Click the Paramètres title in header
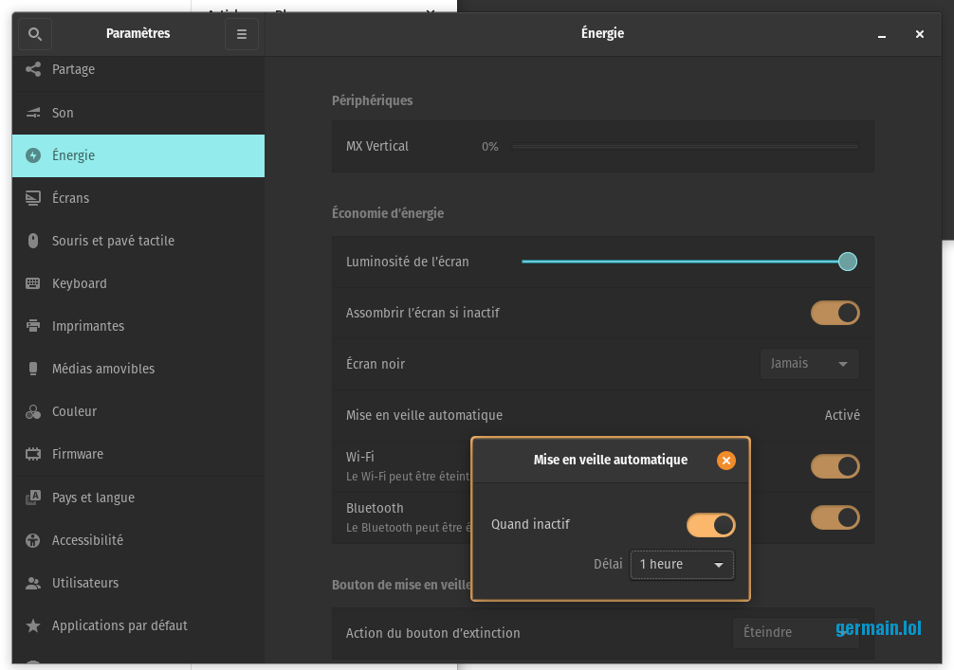The image size is (954, 670). pyautogui.click(x=138, y=33)
